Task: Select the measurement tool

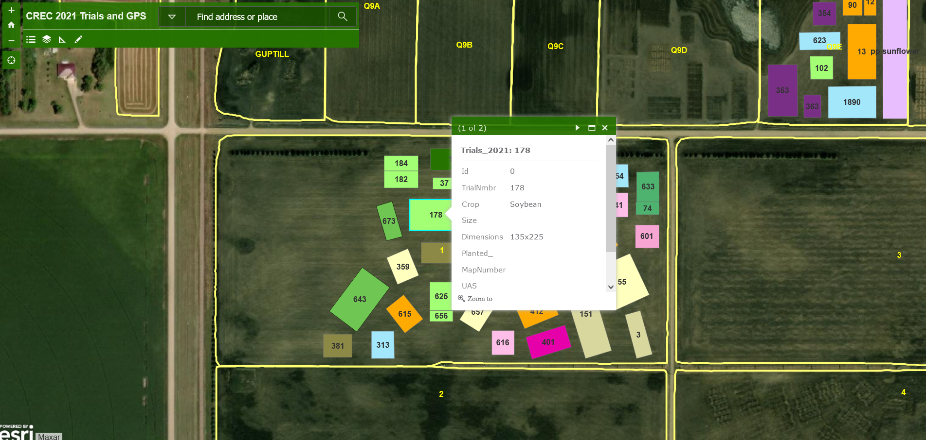Action: (x=62, y=39)
